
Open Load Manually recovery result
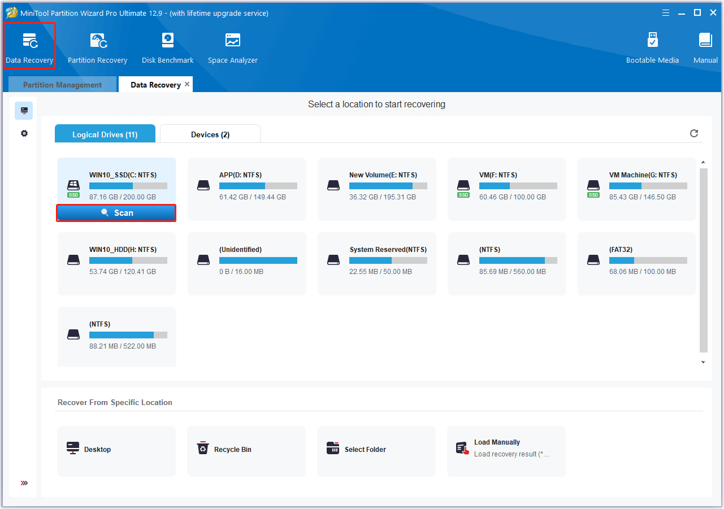point(506,451)
